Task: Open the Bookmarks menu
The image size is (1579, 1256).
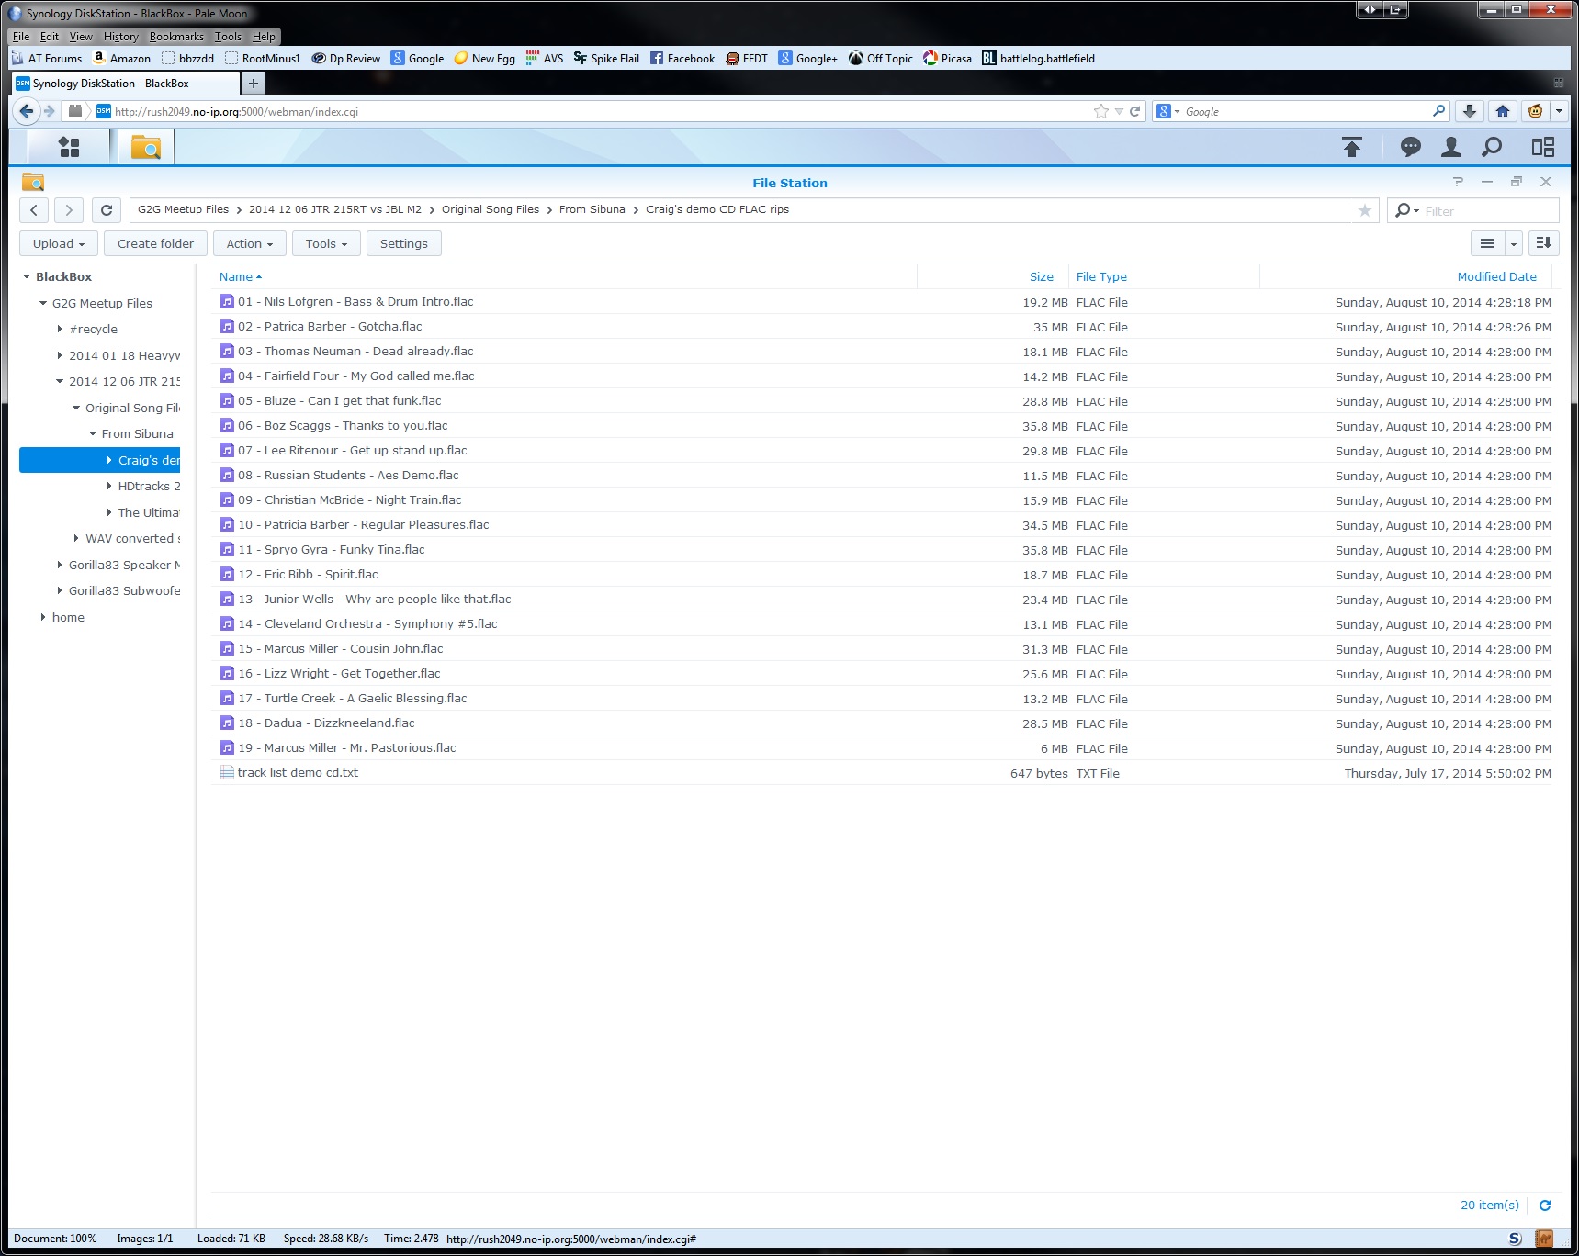Action: click(176, 37)
